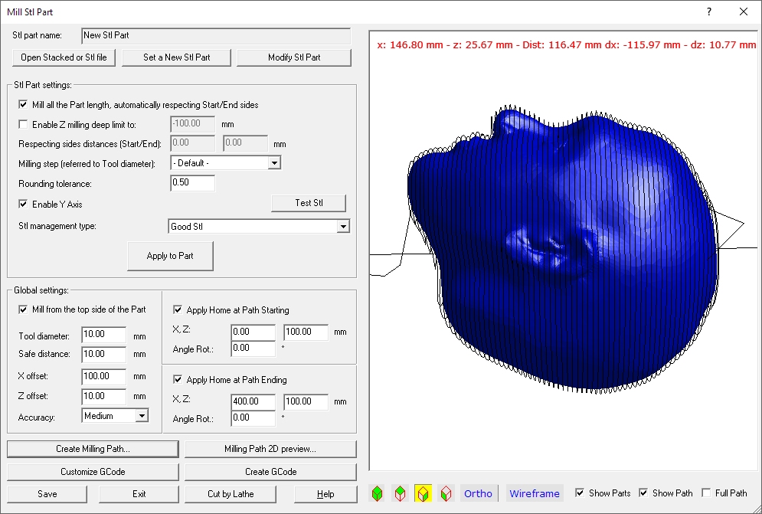Screen dimensions: 762x514
Task: Select the last cube view icon before Ortho
Action: (446, 494)
